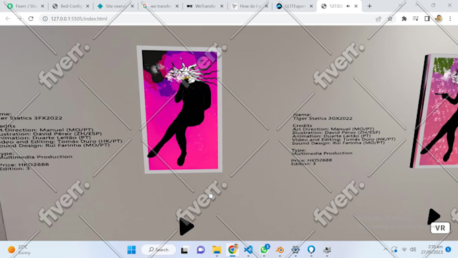Switch to the 'How do I' tab
The height and width of the screenshot is (258, 458).
250,6
